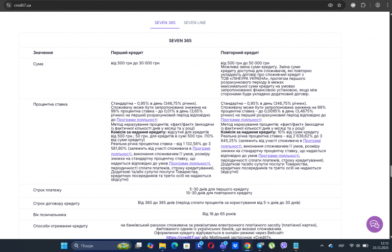
Task: Open Telegram from the taskbar
Action: coord(260,246)
